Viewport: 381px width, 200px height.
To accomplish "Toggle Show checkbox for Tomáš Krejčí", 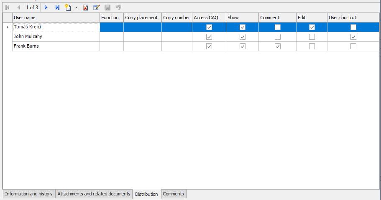I will point(243,27).
